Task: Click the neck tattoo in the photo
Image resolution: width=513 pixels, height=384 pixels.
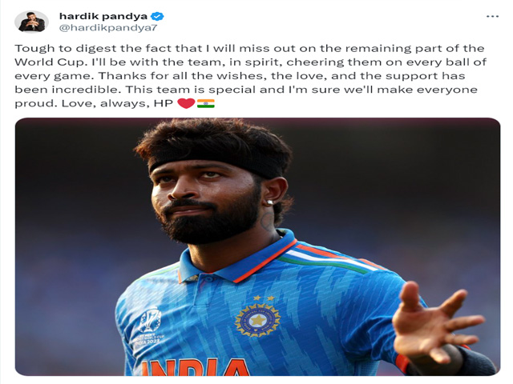Action: 267,221
